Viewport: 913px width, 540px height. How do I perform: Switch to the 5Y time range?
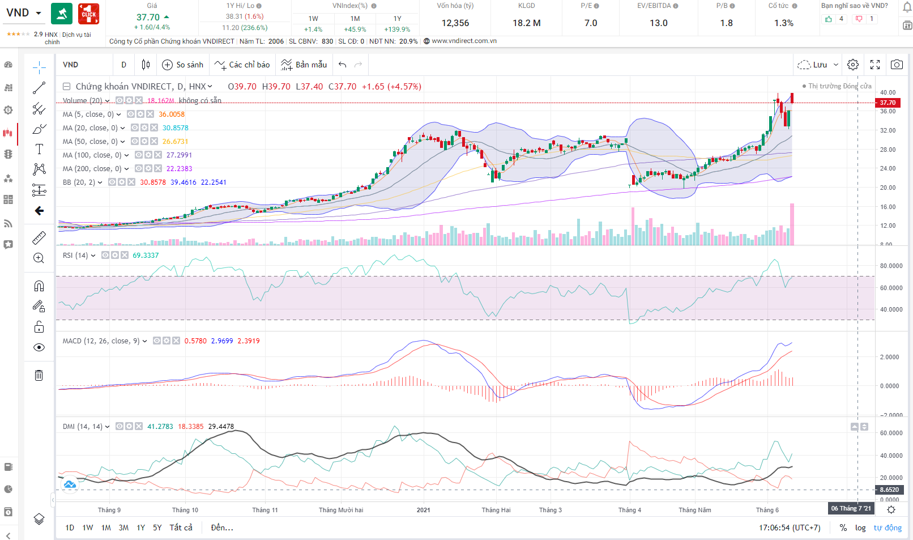point(157,528)
